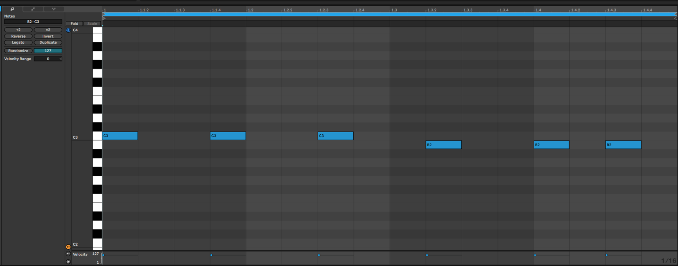This screenshot has width=678, height=266.
Task: Randomize the note velocities
Action: click(18, 50)
